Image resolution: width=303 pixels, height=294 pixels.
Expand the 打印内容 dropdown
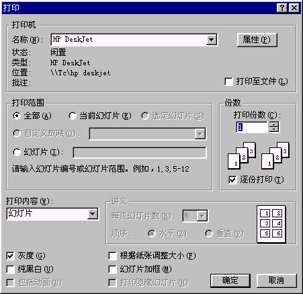[93, 214]
